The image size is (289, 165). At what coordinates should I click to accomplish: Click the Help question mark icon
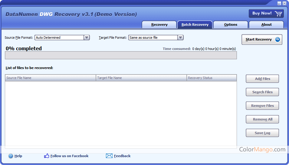[x=11, y=156]
